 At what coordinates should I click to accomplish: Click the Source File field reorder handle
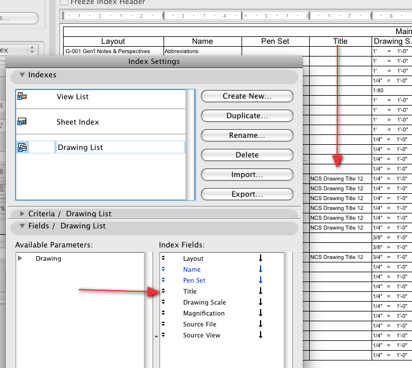pos(163,324)
